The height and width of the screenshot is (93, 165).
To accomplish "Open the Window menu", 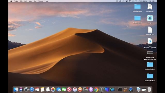I will (x=40, y=1).
